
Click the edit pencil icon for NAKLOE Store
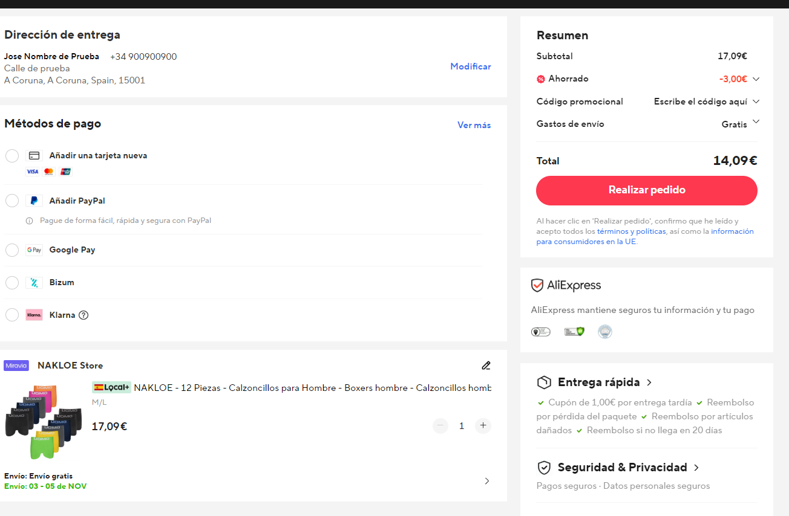click(x=486, y=366)
